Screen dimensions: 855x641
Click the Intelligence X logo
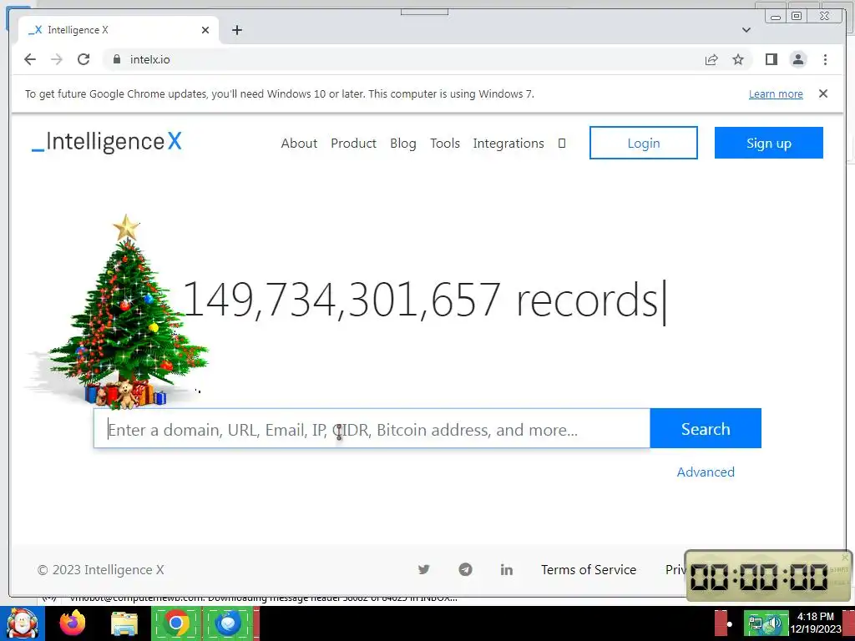(x=107, y=142)
